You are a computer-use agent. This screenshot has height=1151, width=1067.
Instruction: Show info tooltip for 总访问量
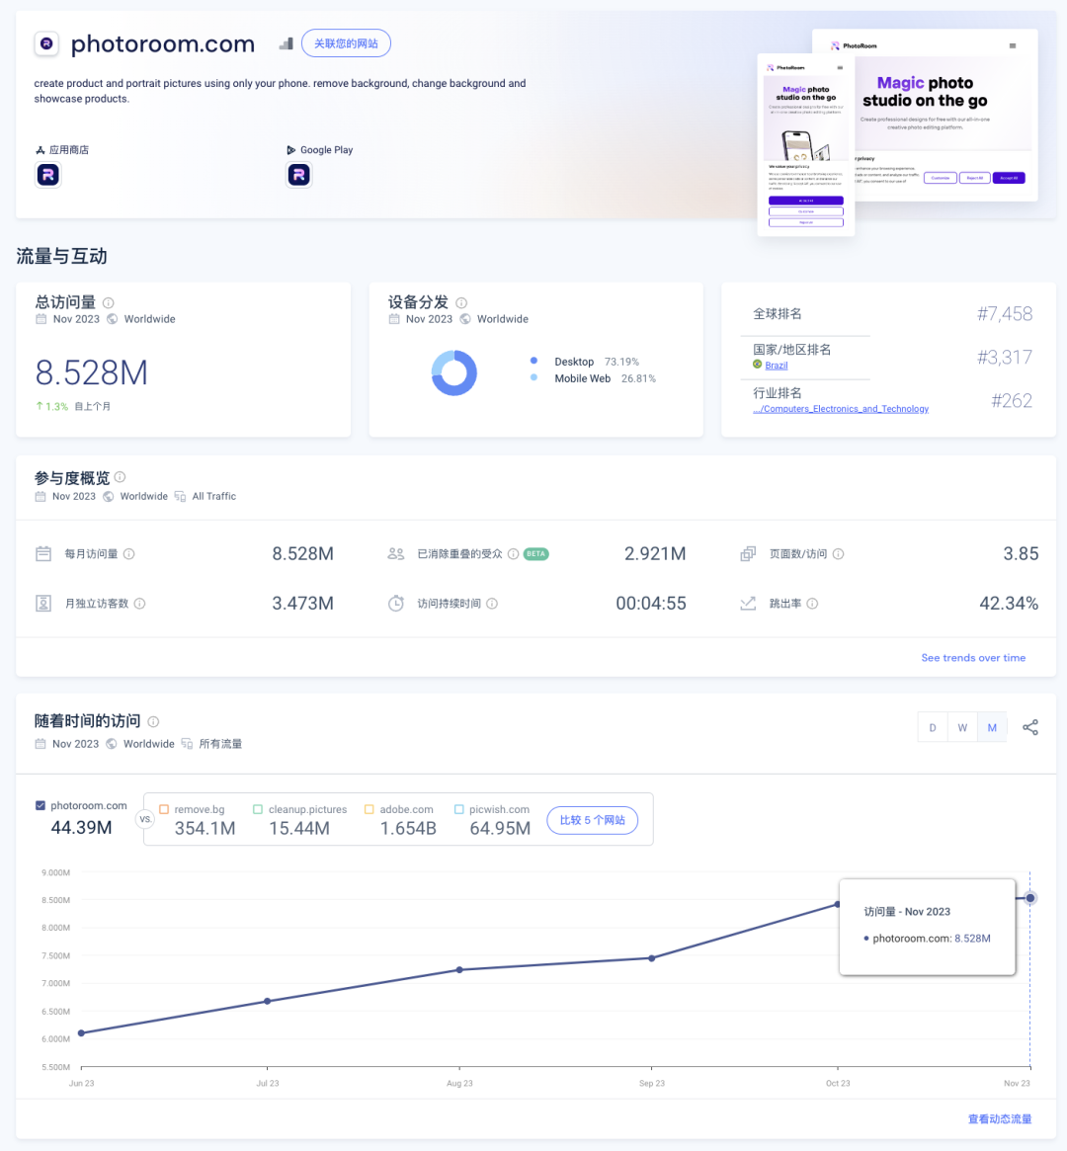pos(109,302)
